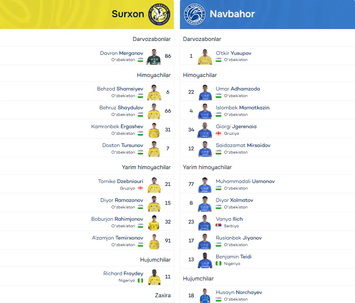Click the Surxon club crest logo

tap(159, 14)
